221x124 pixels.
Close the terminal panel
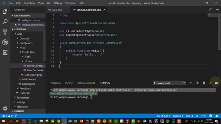click(x=217, y=83)
